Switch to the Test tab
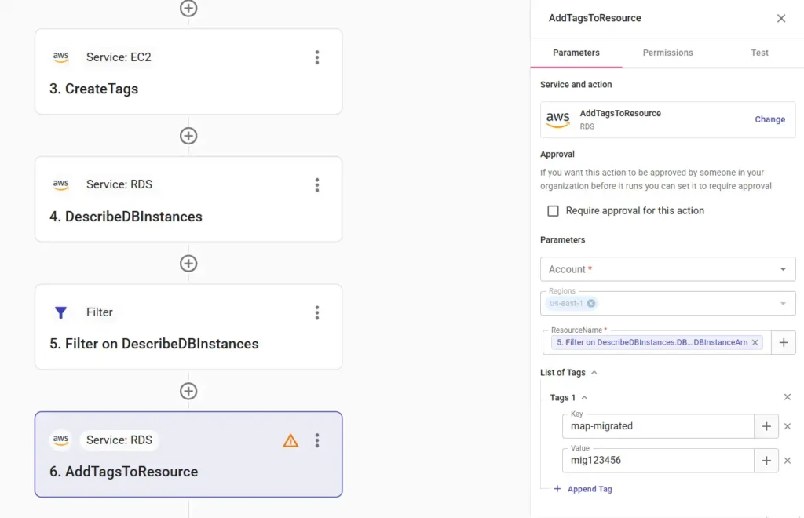This screenshot has width=804, height=518. (759, 53)
